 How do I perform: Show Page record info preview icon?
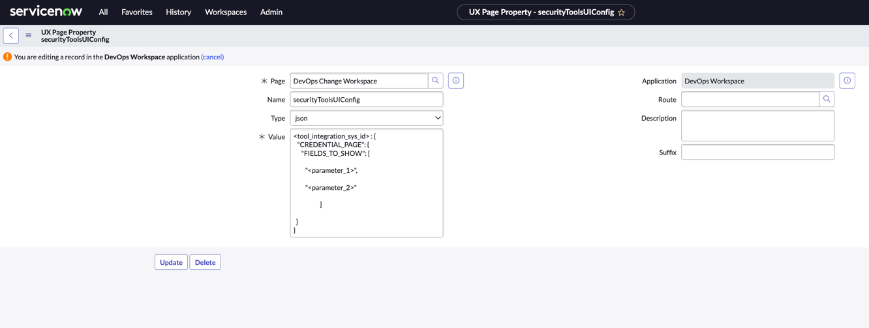click(x=456, y=81)
